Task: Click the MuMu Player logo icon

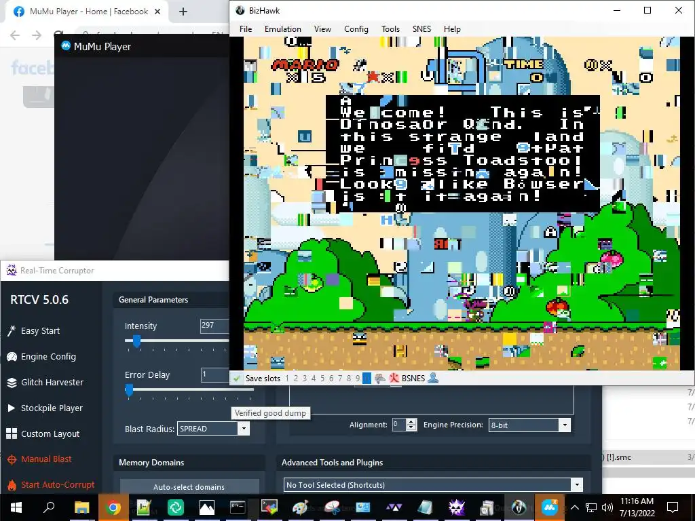Action: [66, 46]
